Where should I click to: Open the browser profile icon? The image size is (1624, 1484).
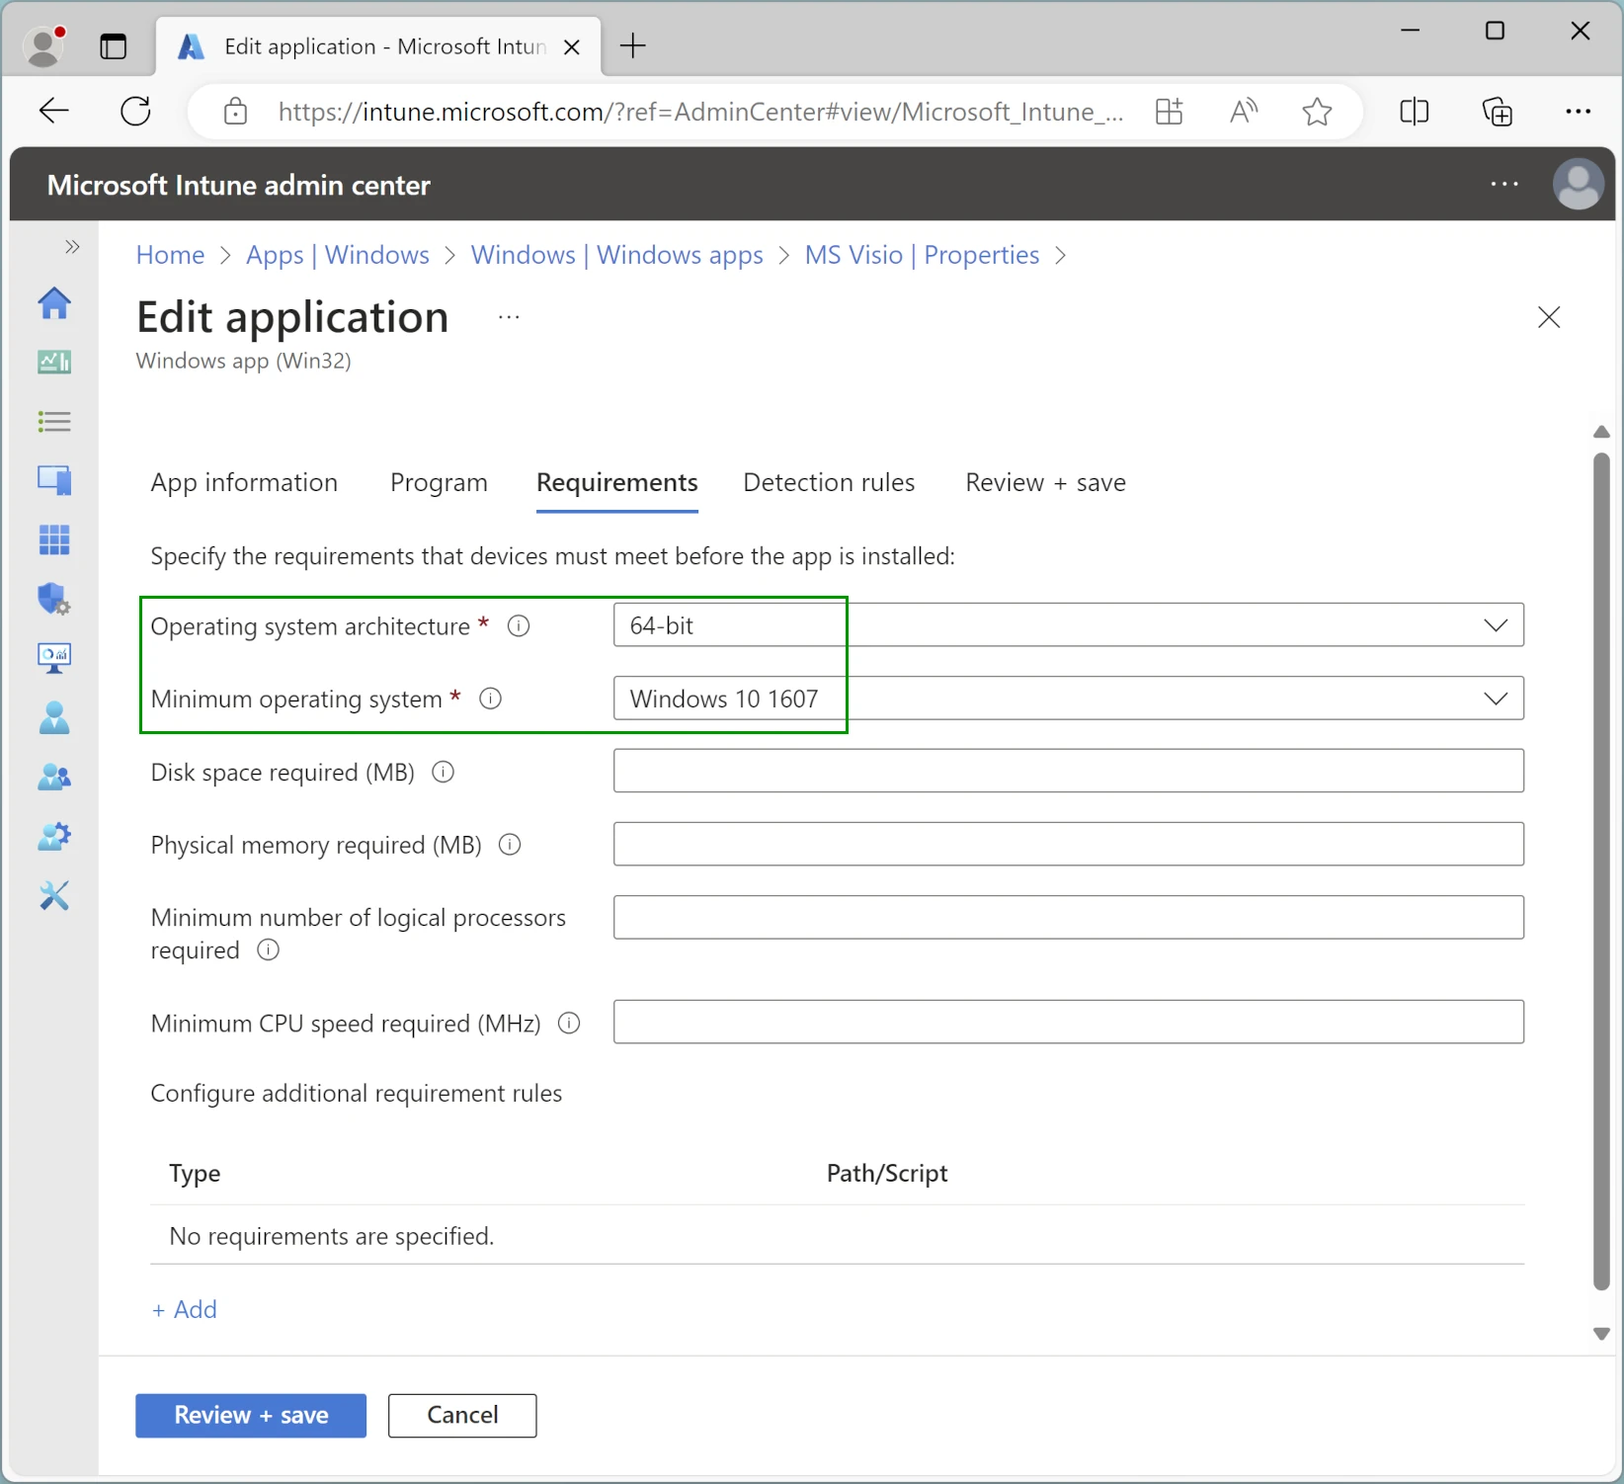pos(43,45)
